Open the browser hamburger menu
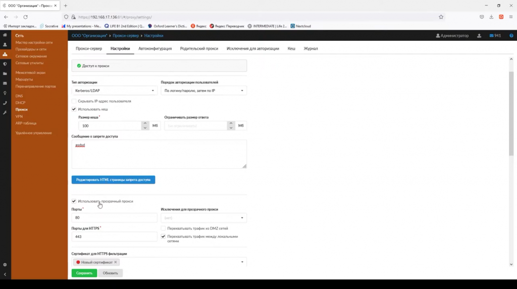The image size is (517, 289). [511, 17]
